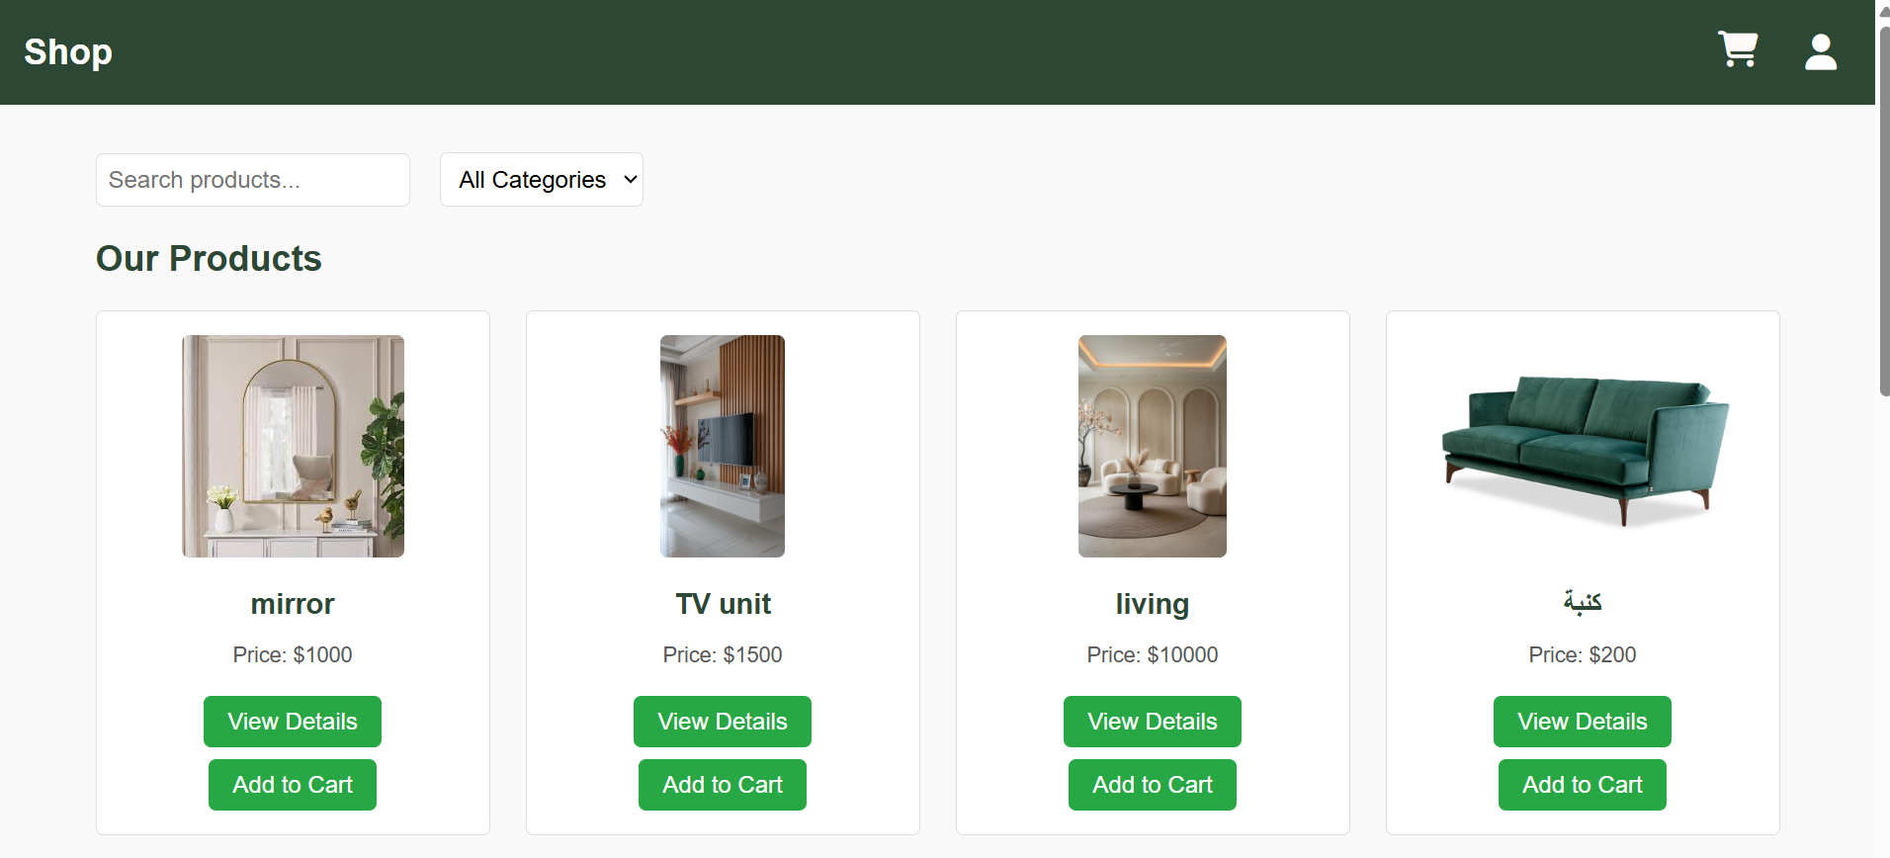Click the mirror product title
This screenshot has width=1890, height=858.
(293, 604)
